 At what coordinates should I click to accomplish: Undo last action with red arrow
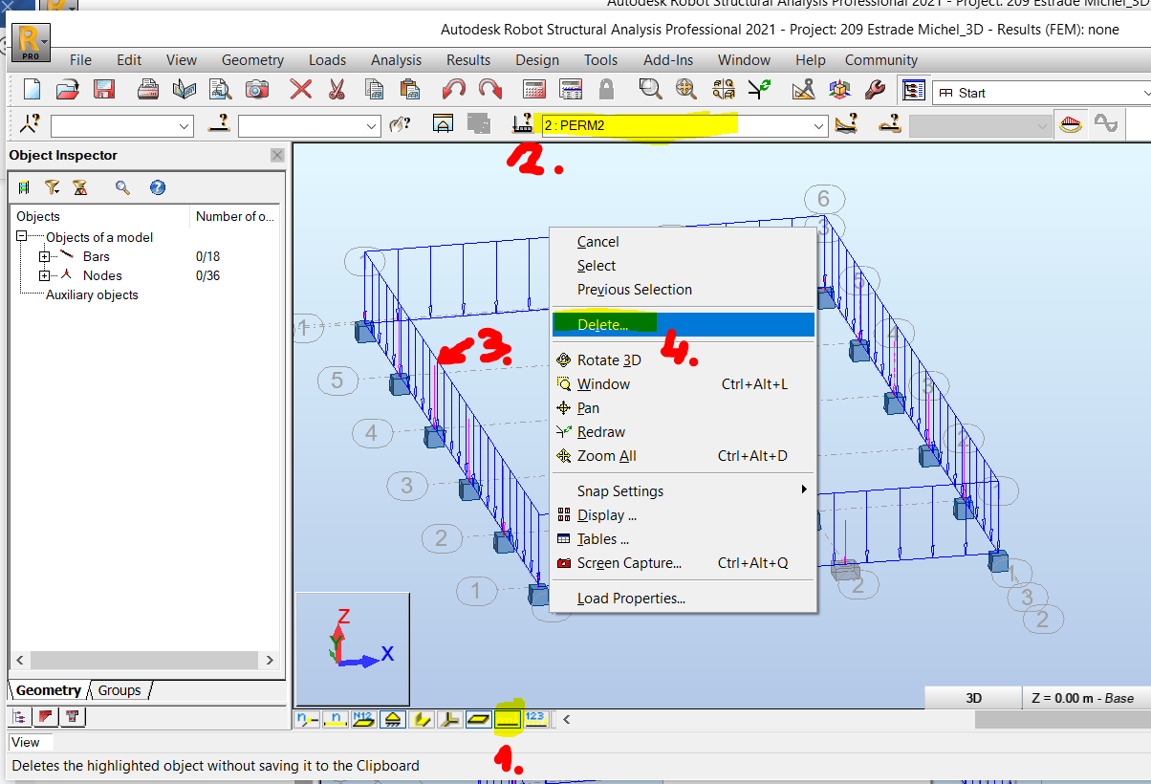point(454,90)
